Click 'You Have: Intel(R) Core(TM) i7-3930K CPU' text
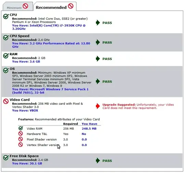Image resolution: width=185 pixels, height=173 pixels. [x=49, y=27]
